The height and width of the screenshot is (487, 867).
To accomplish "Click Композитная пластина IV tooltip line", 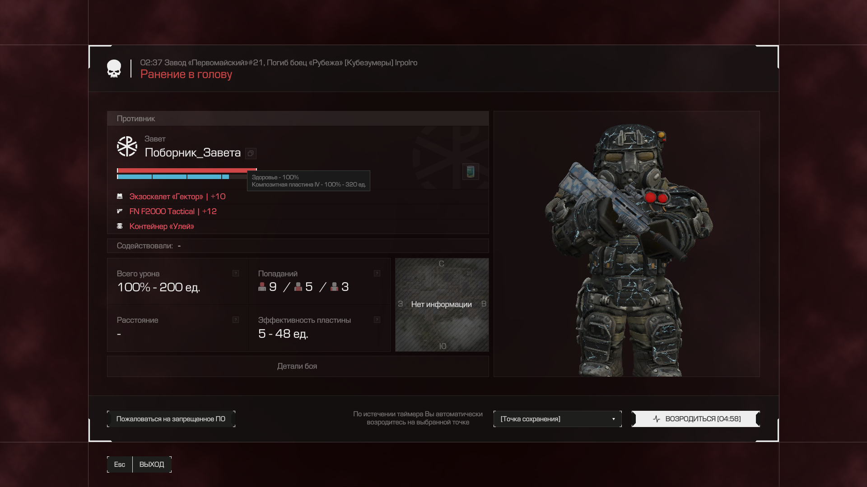I will [x=309, y=184].
